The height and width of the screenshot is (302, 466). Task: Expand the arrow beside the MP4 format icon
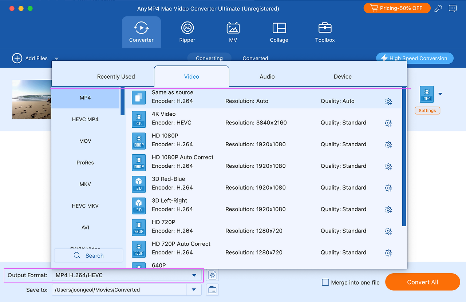point(440,94)
